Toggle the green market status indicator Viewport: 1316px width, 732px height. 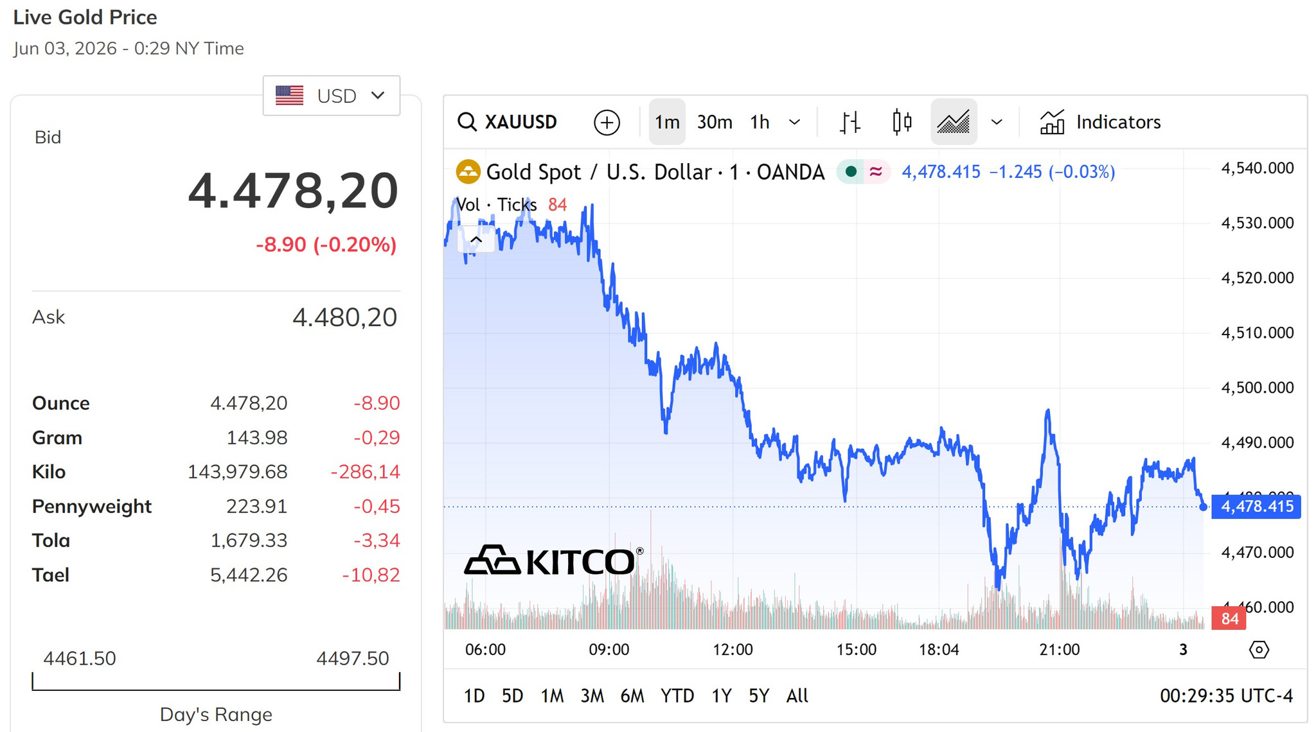tap(851, 171)
